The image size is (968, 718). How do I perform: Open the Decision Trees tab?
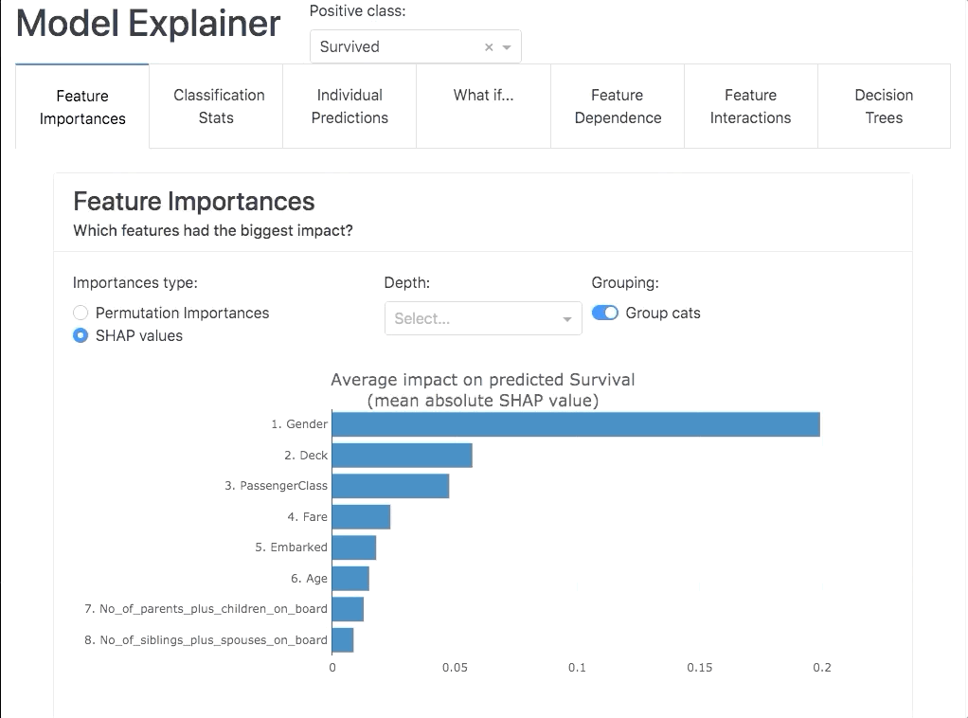click(x=884, y=106)
